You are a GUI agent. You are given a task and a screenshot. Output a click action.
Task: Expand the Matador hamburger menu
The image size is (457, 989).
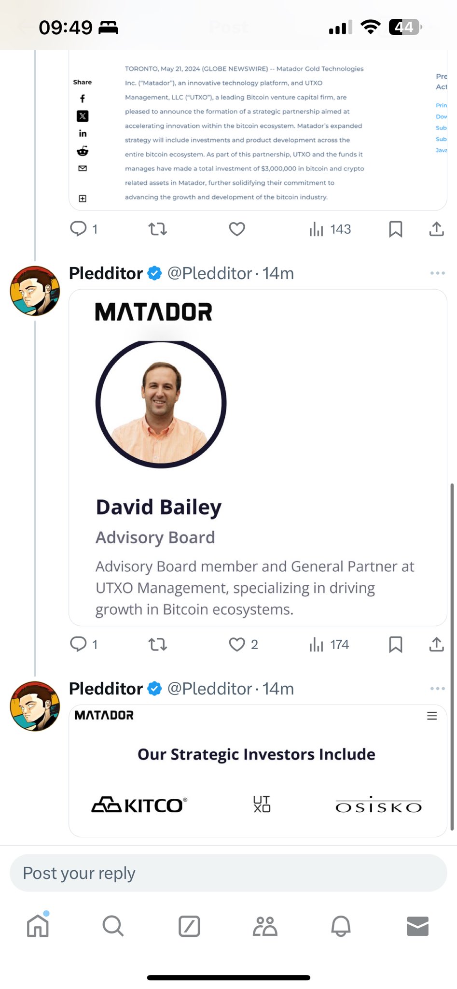click(432, 716)
